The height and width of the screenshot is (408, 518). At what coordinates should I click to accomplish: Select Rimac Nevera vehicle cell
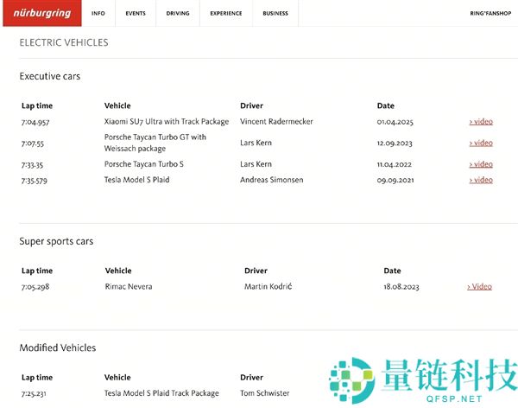pos(129,287)
